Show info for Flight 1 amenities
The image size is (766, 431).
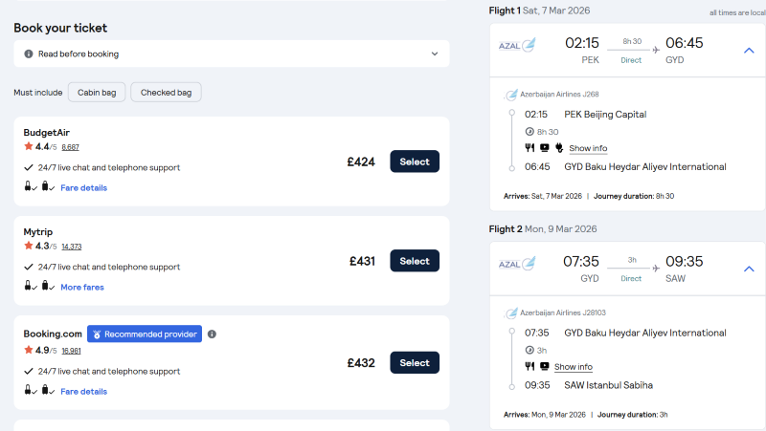click(588, 148)
